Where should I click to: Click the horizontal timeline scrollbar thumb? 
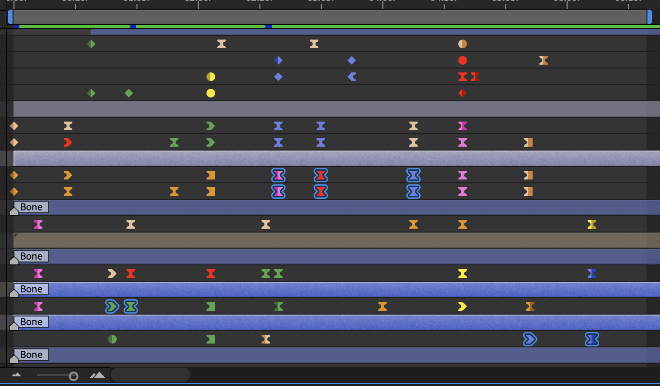[151, 375]
